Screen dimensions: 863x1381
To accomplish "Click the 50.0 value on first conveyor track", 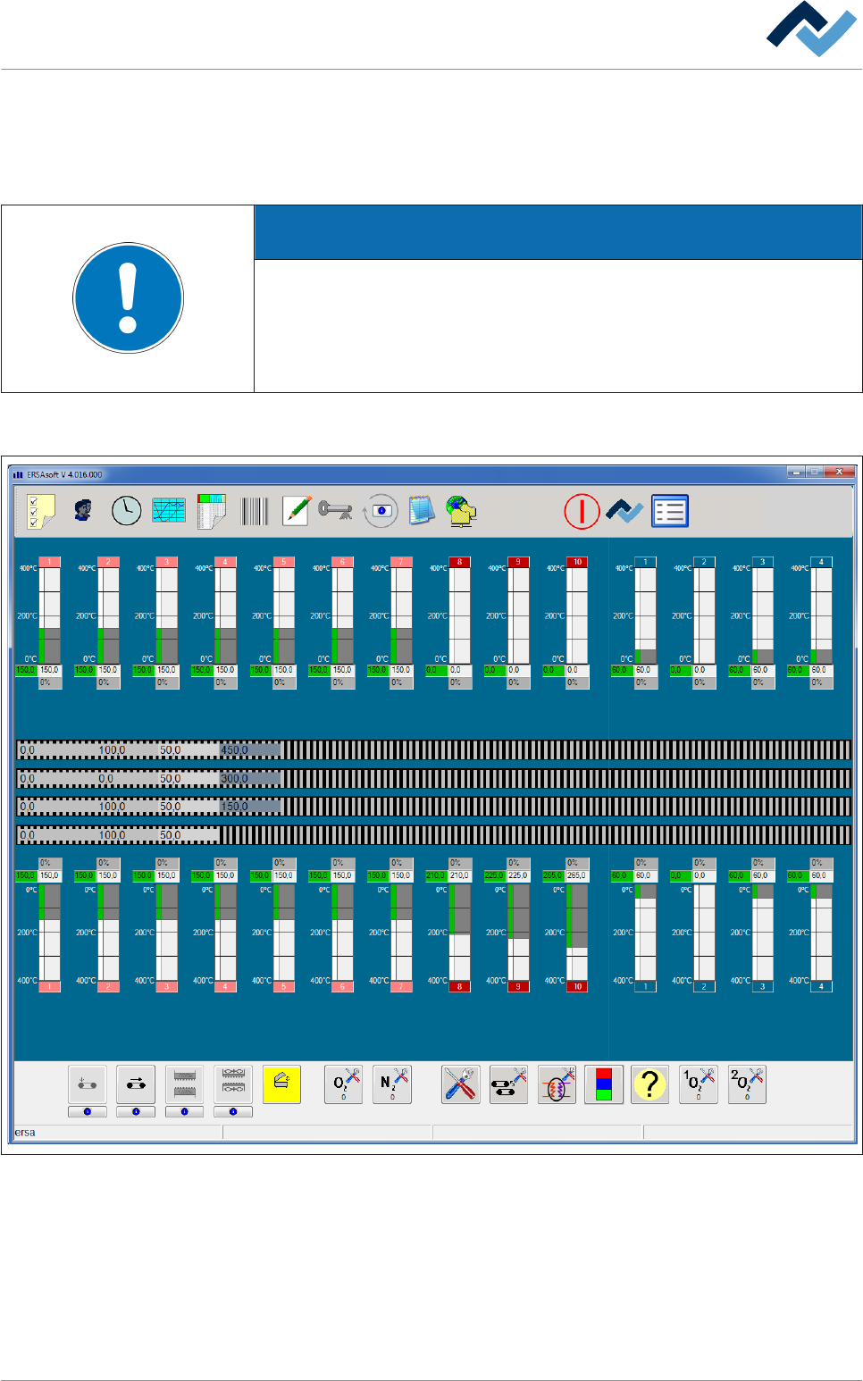I will pyautogui.click(x=171, y=750).
